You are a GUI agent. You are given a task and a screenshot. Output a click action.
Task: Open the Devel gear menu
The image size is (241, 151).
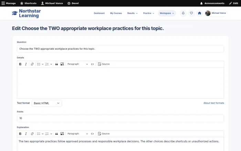click(73, 3)
